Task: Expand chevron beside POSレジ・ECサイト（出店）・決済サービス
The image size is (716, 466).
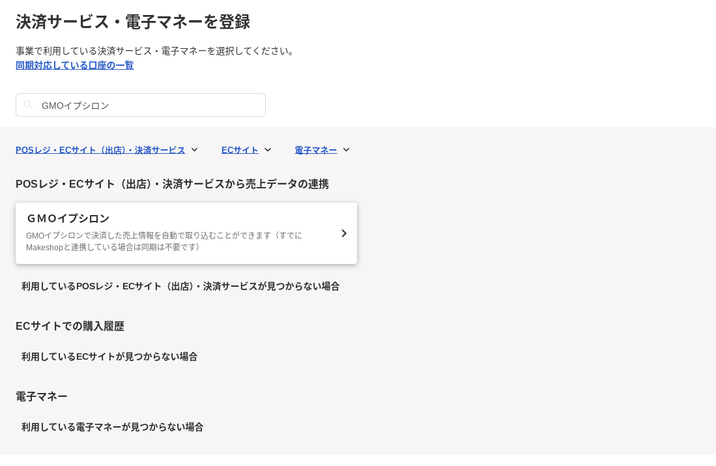Action: pos(195,150)
